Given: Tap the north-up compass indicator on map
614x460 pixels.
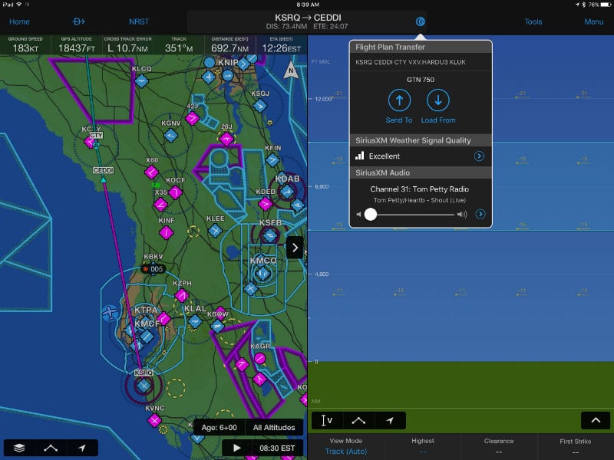Looking at the screenshot, I should pos(290,71).
